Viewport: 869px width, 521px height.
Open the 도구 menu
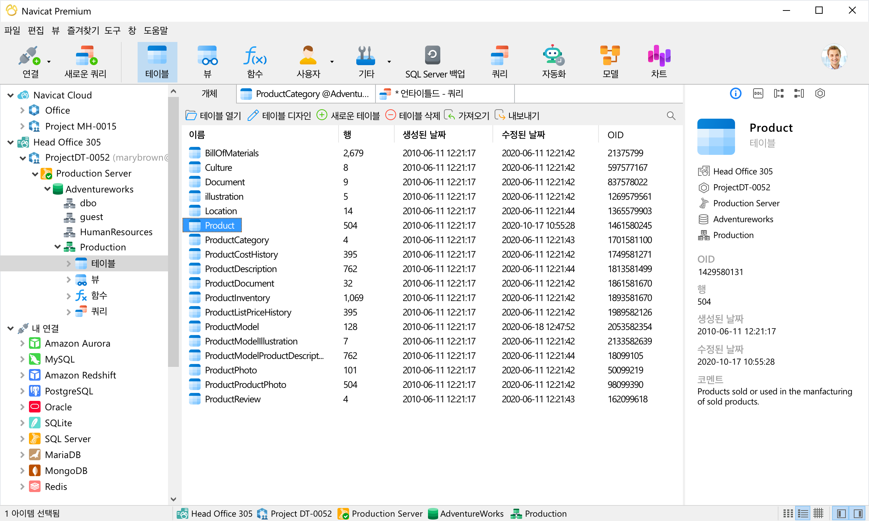click(x=112, y=31)
